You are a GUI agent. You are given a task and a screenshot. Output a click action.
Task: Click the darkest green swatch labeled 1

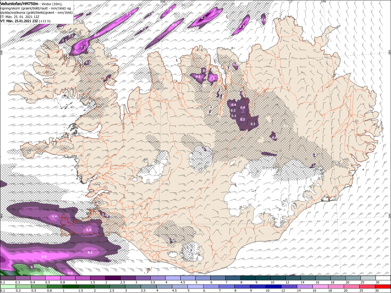tap(70, 287)
